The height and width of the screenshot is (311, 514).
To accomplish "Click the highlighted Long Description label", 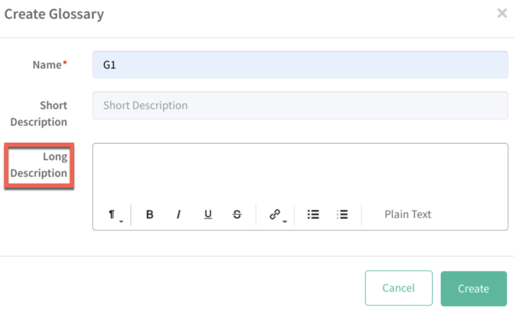I will 39,165.
